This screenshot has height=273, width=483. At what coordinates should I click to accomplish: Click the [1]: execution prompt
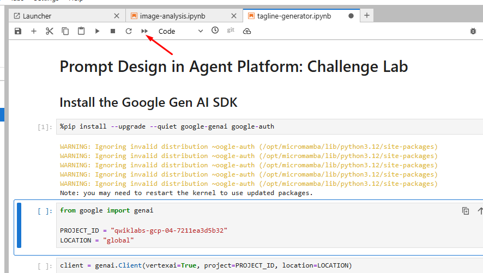click(45, 127)
